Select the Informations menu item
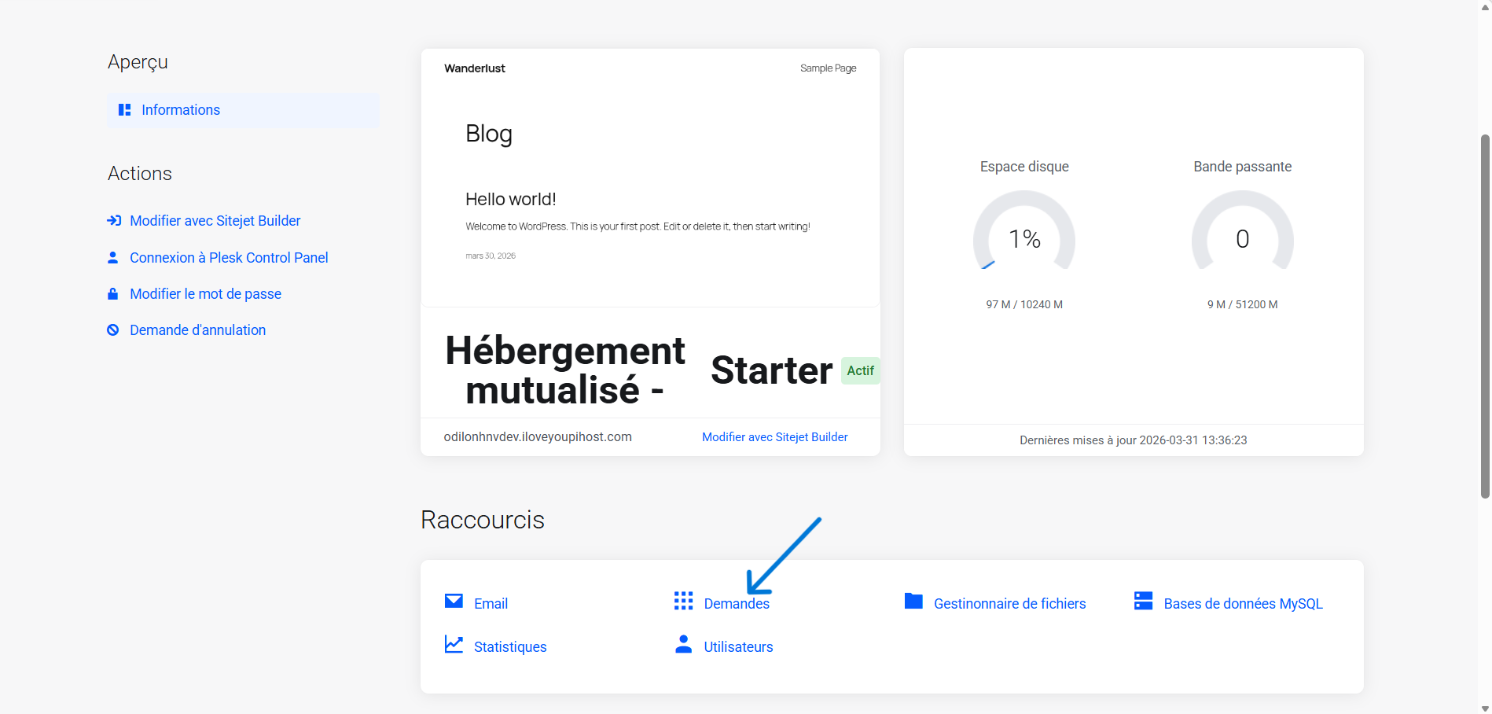The height and width of the screenshot is (714, 1492). (x=181, y=110)
